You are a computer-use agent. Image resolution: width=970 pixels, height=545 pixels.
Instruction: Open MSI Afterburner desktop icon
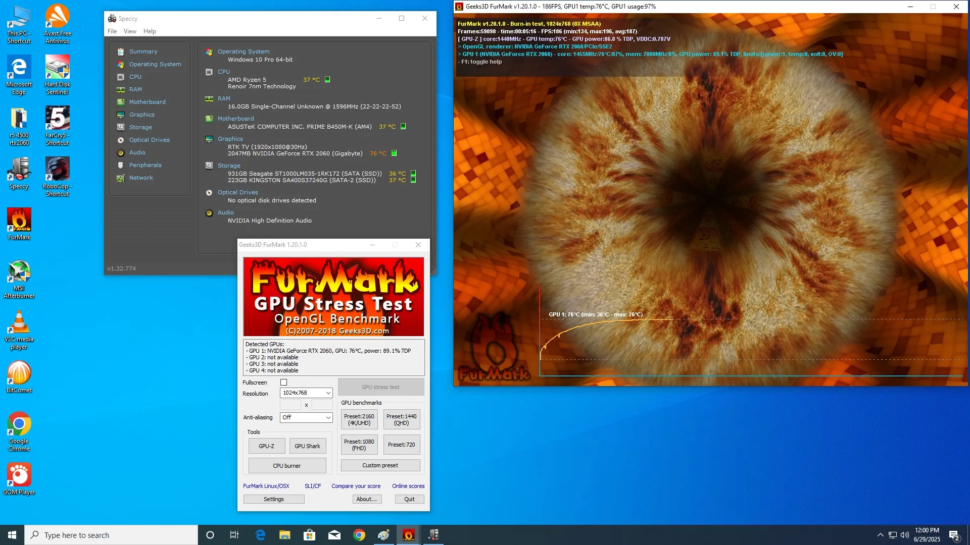pos(19,280)
